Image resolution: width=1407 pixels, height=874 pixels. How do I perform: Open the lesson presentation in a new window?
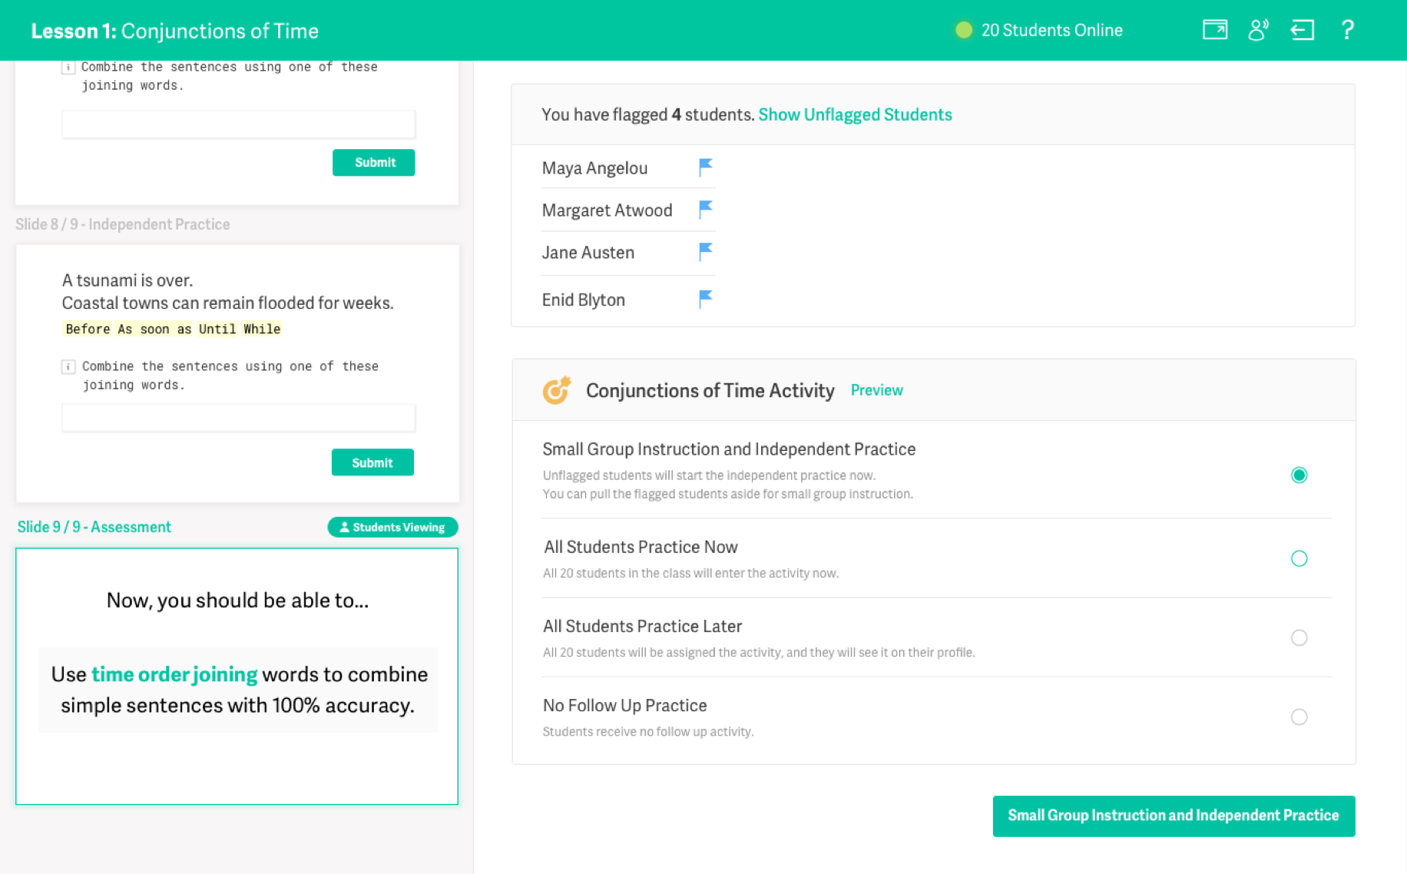1215,30
